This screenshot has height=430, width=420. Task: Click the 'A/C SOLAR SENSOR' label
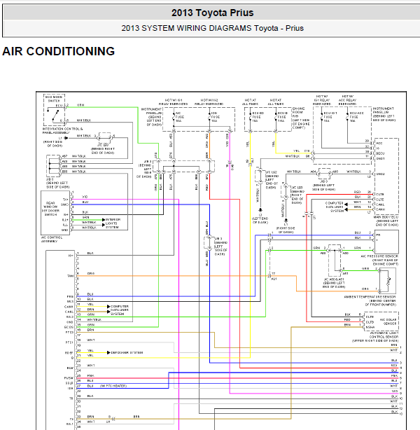click(388, 321)
